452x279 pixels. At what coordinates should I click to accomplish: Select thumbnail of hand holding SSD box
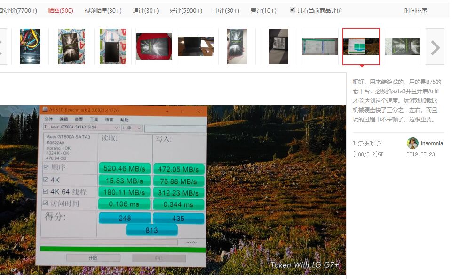coord(237,46)
